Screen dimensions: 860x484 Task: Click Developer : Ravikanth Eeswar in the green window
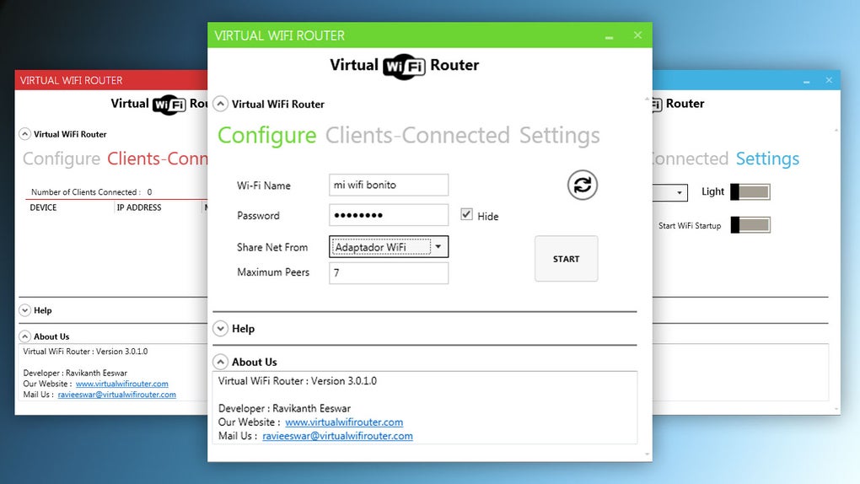coord(284,408)
